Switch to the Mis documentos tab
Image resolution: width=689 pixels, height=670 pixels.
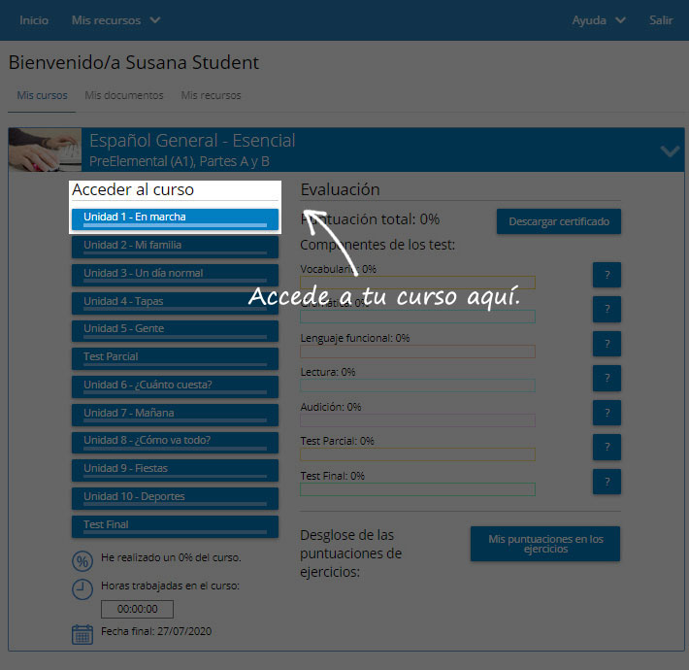click(124, 96)
